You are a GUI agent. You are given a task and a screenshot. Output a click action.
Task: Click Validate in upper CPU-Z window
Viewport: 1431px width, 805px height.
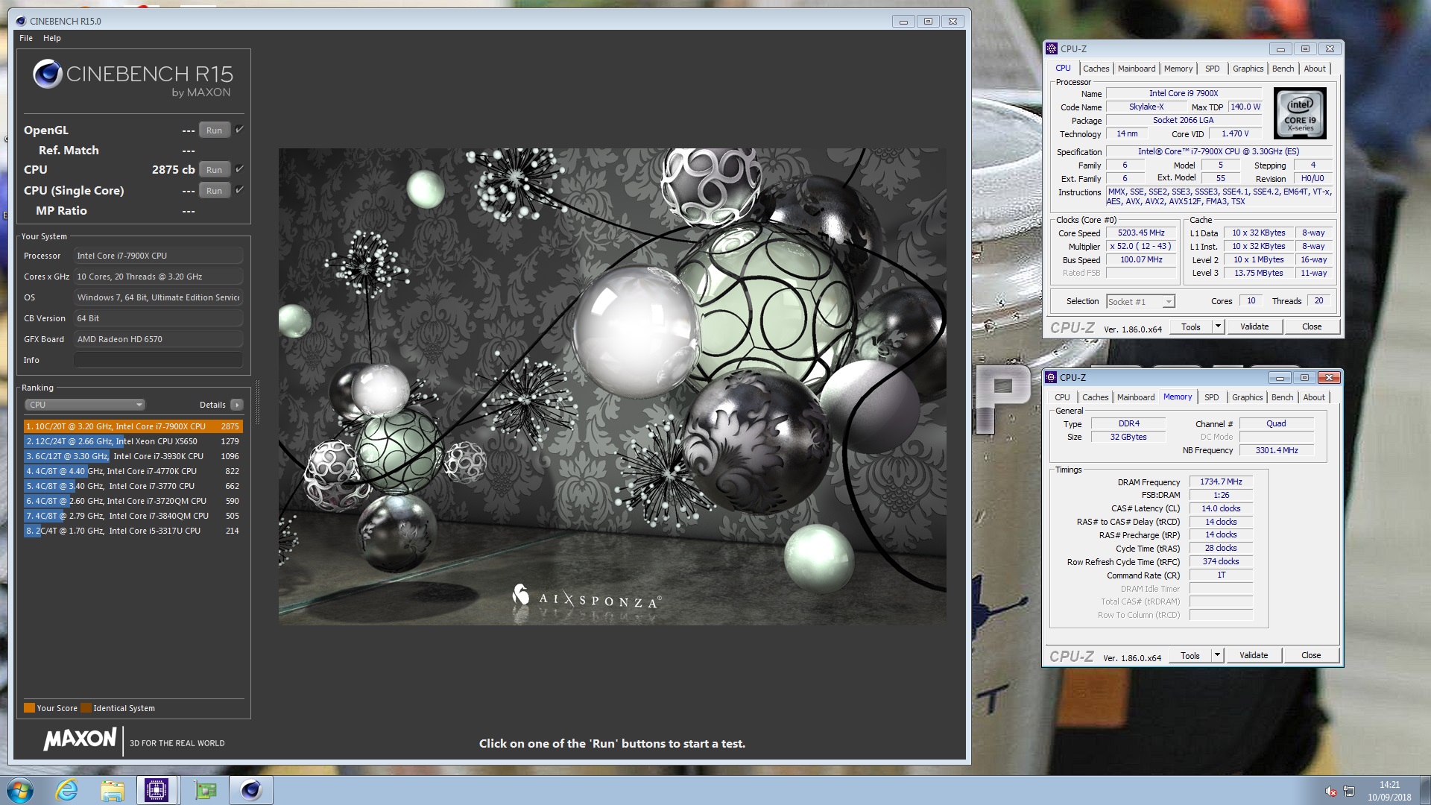point(1254,326)
